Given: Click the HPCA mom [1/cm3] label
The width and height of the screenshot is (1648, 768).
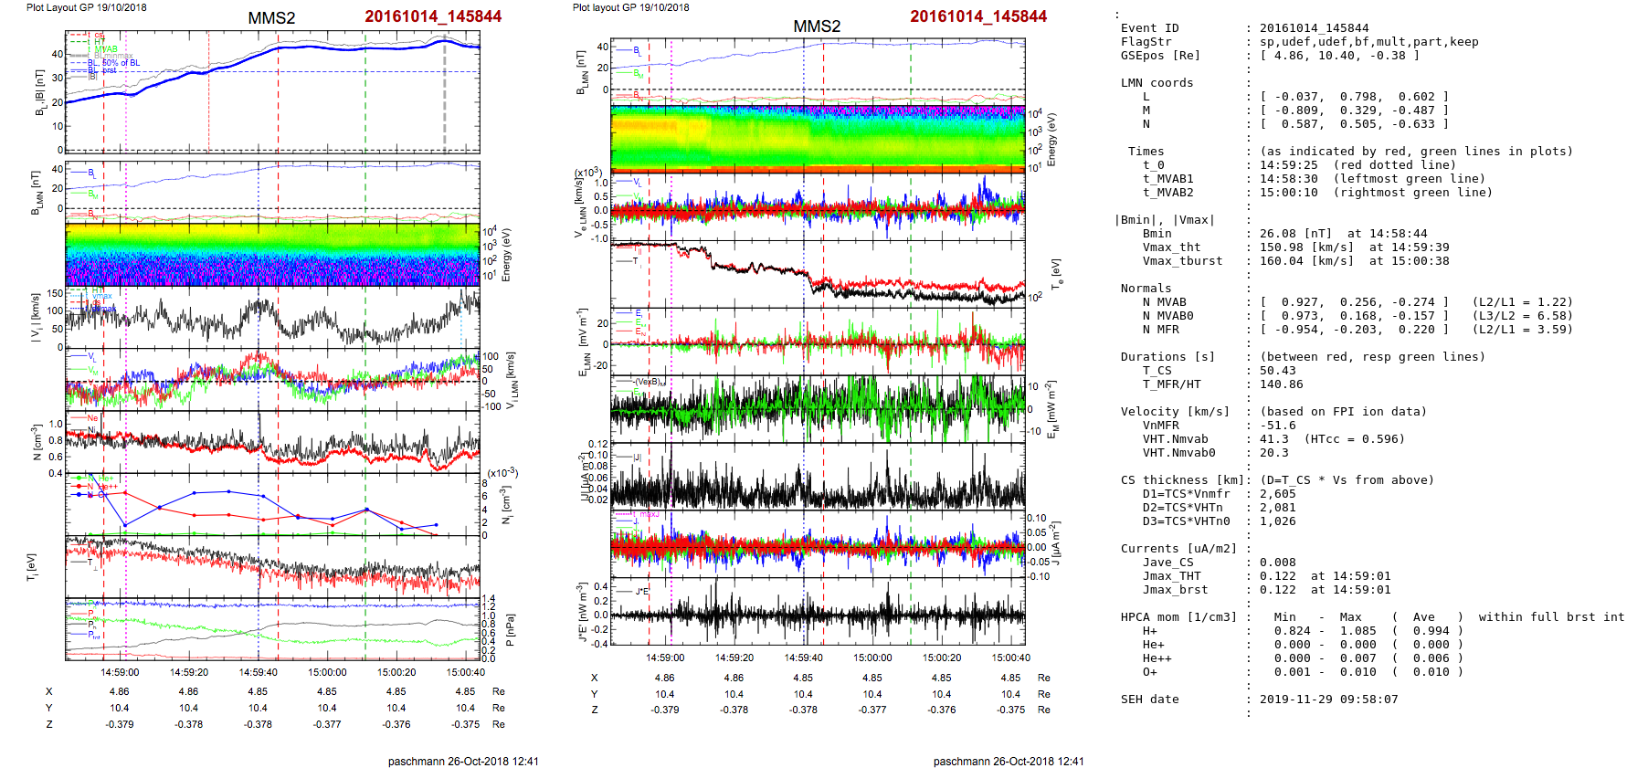Looking at the screenshot, I should click(x=1178, y=617).
